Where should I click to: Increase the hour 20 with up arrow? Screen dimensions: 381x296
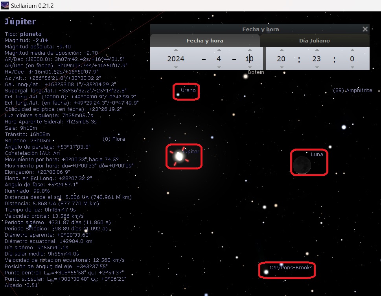tap(281, 50)
